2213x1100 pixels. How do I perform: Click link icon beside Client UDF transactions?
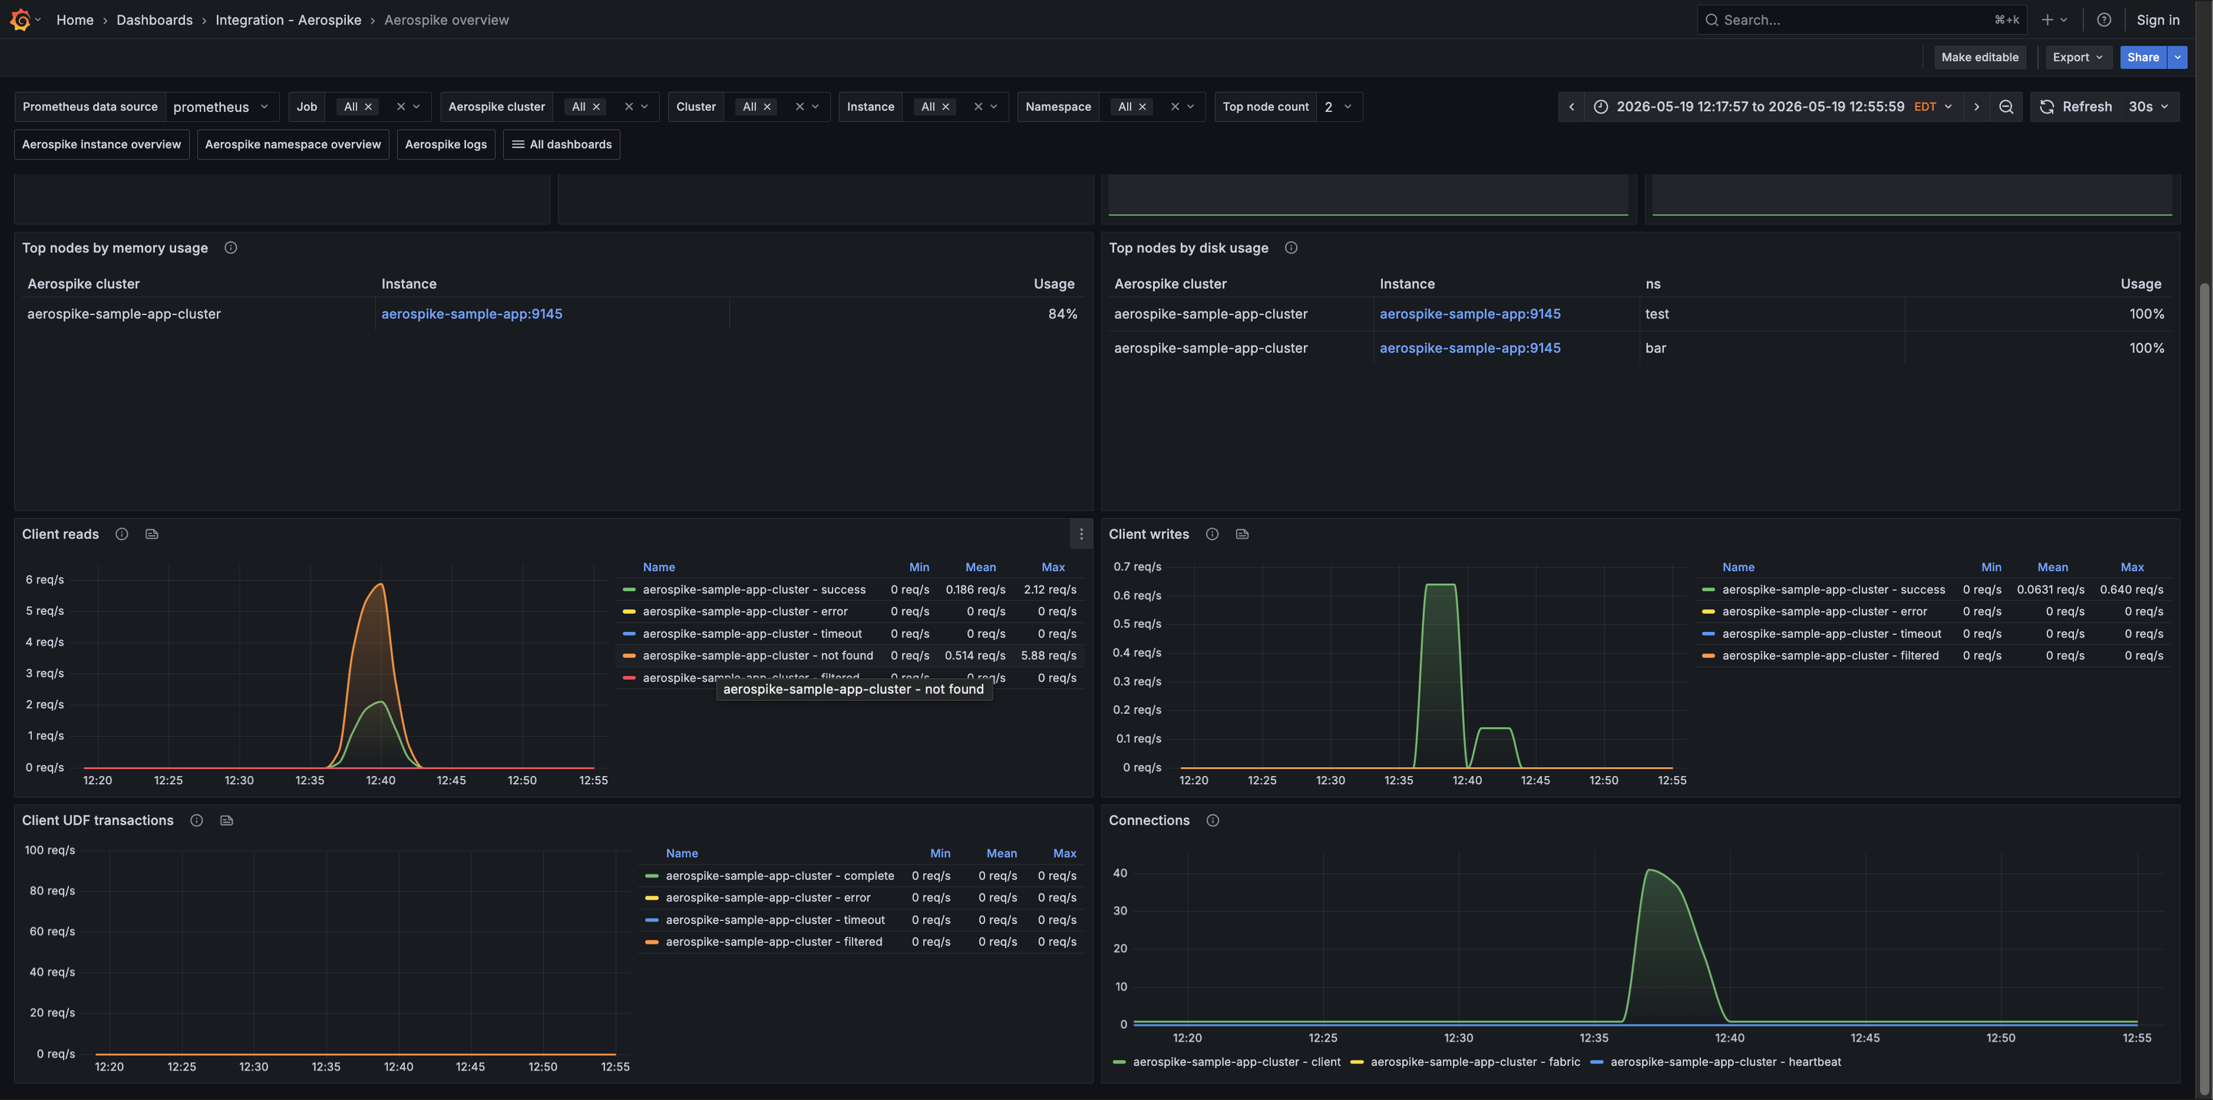pos(227,820)
